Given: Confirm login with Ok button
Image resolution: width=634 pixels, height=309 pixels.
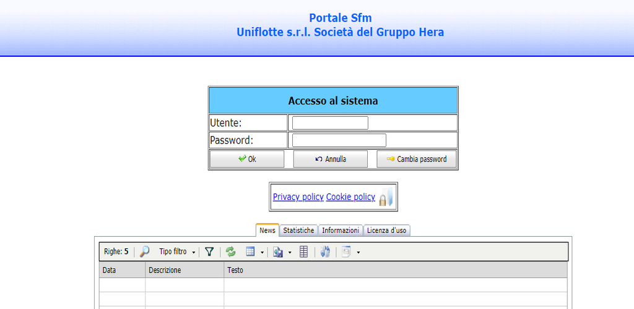Looking at the screenshot, I should click(x=246, y=159).
